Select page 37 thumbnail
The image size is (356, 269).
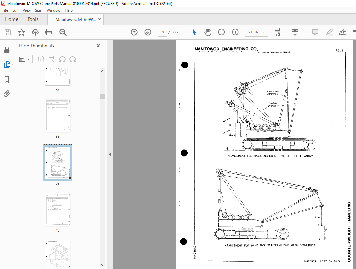coord(58,77)
